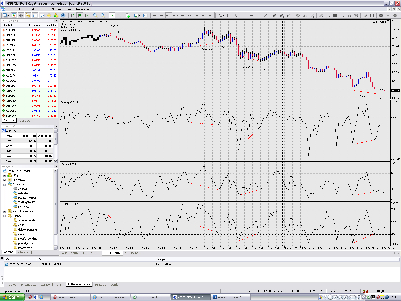Image resolution: width=401 pixels, height=301 pixels.
Task: Click the zoom out magnifier icon
Action: pos(102,15)
